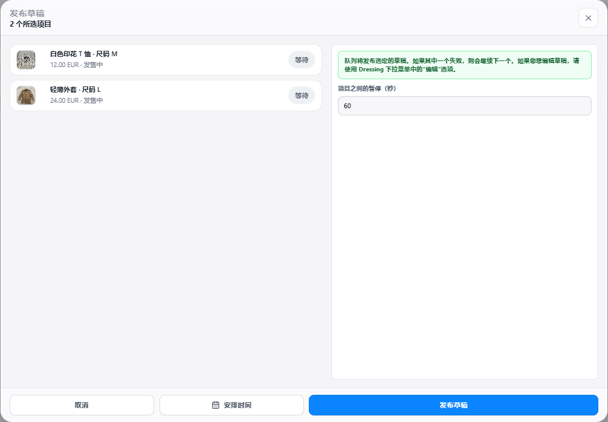608x422 pixels.
Task: Click the blue 发布草稿 button
Action: tap(453, 405)
